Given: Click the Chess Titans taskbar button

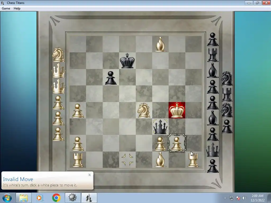Looking at the screenshot, I should click(89, 198).
